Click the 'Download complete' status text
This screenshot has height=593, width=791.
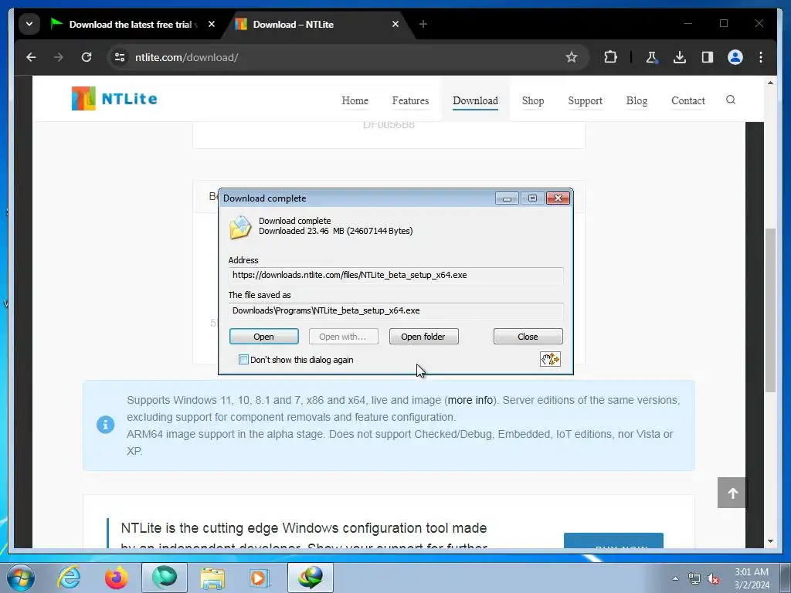294,221
